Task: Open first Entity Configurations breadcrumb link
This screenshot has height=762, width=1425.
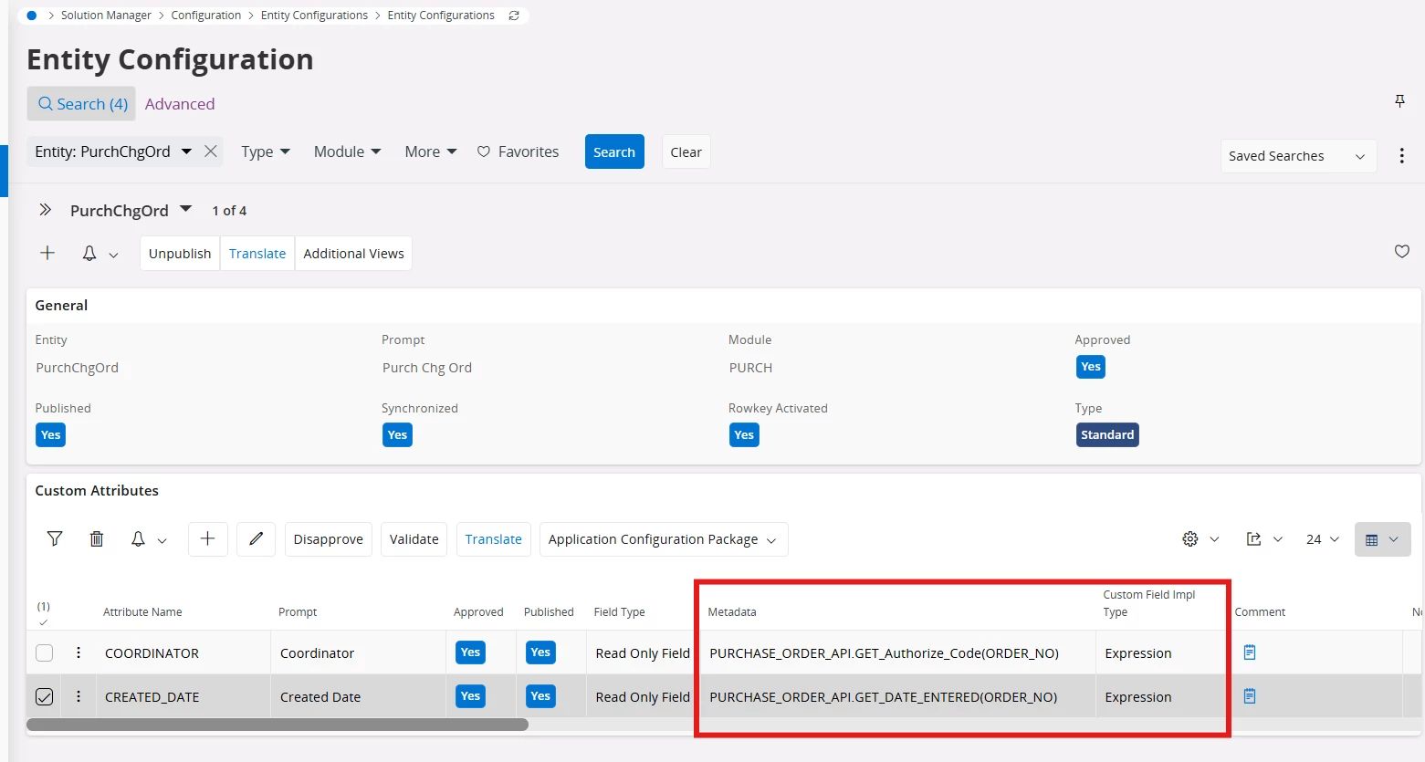Action: coord(314,16)
